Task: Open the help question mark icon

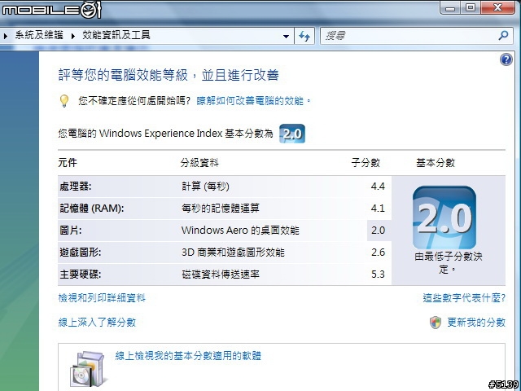Action: 506,59
